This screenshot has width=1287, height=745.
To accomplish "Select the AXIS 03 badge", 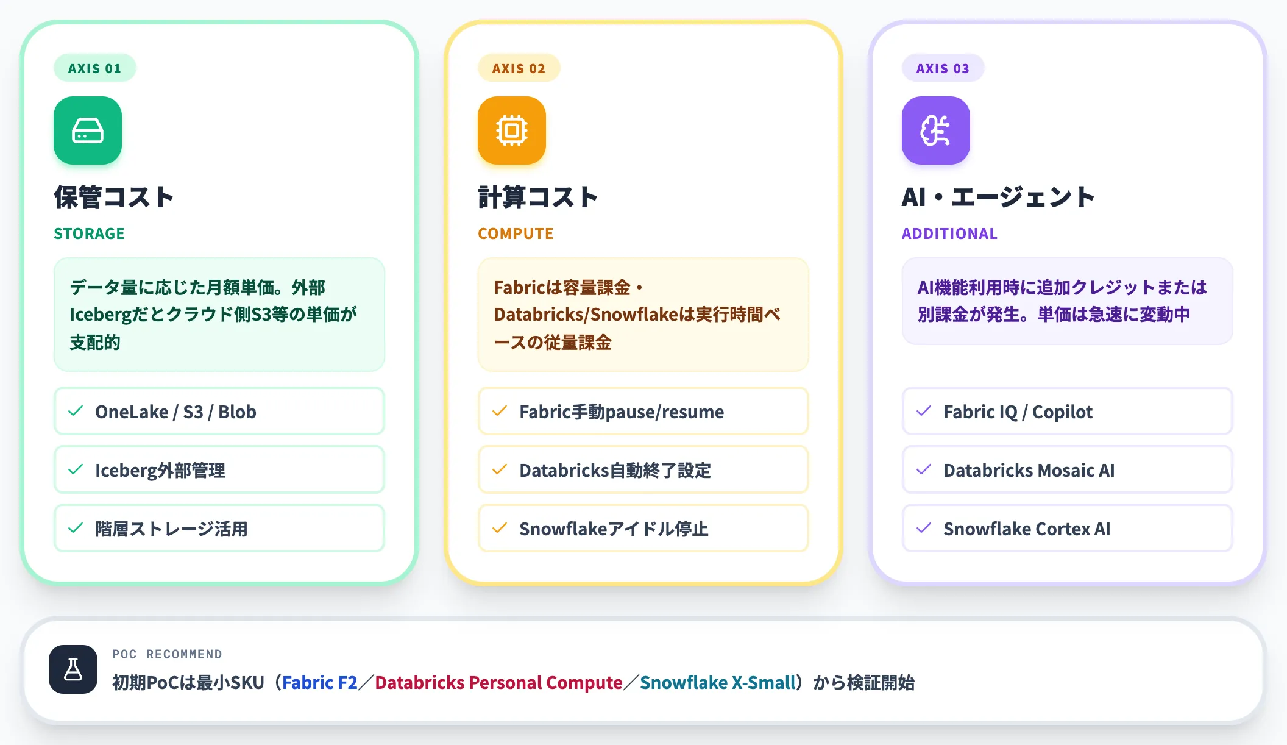I will 943,68.
